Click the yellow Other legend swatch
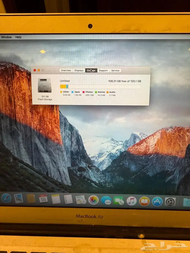The image size is (190, 253). pyautogui.click(x=61, y=92)
